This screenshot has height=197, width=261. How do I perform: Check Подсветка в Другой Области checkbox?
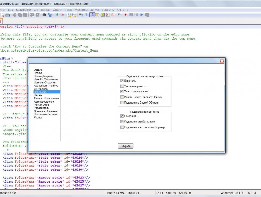click(122, 103)
